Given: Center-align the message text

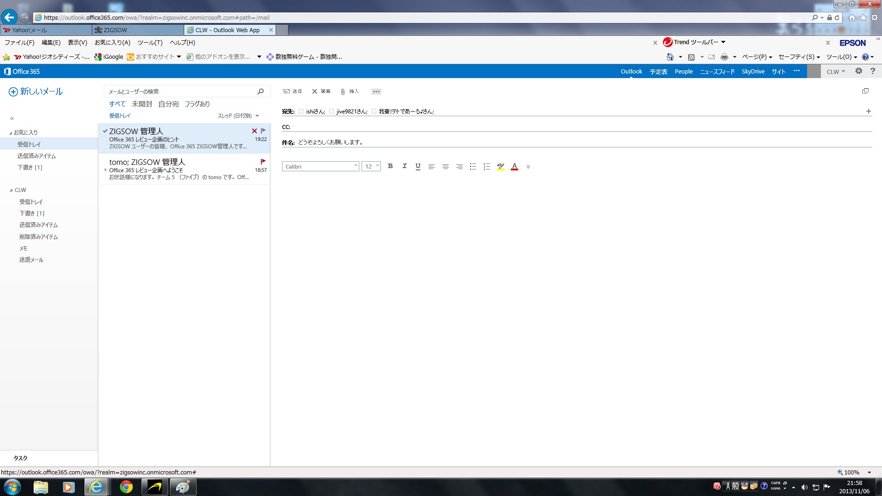Looking at the screenshot, I should coord(445,167).
